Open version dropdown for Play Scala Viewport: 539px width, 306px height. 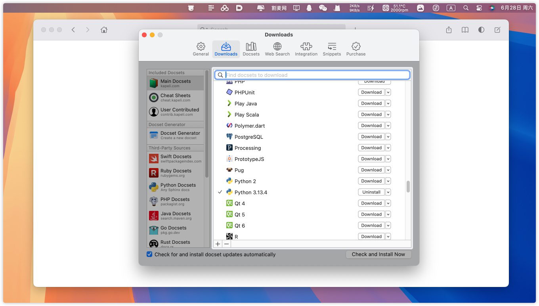point(388,114)
